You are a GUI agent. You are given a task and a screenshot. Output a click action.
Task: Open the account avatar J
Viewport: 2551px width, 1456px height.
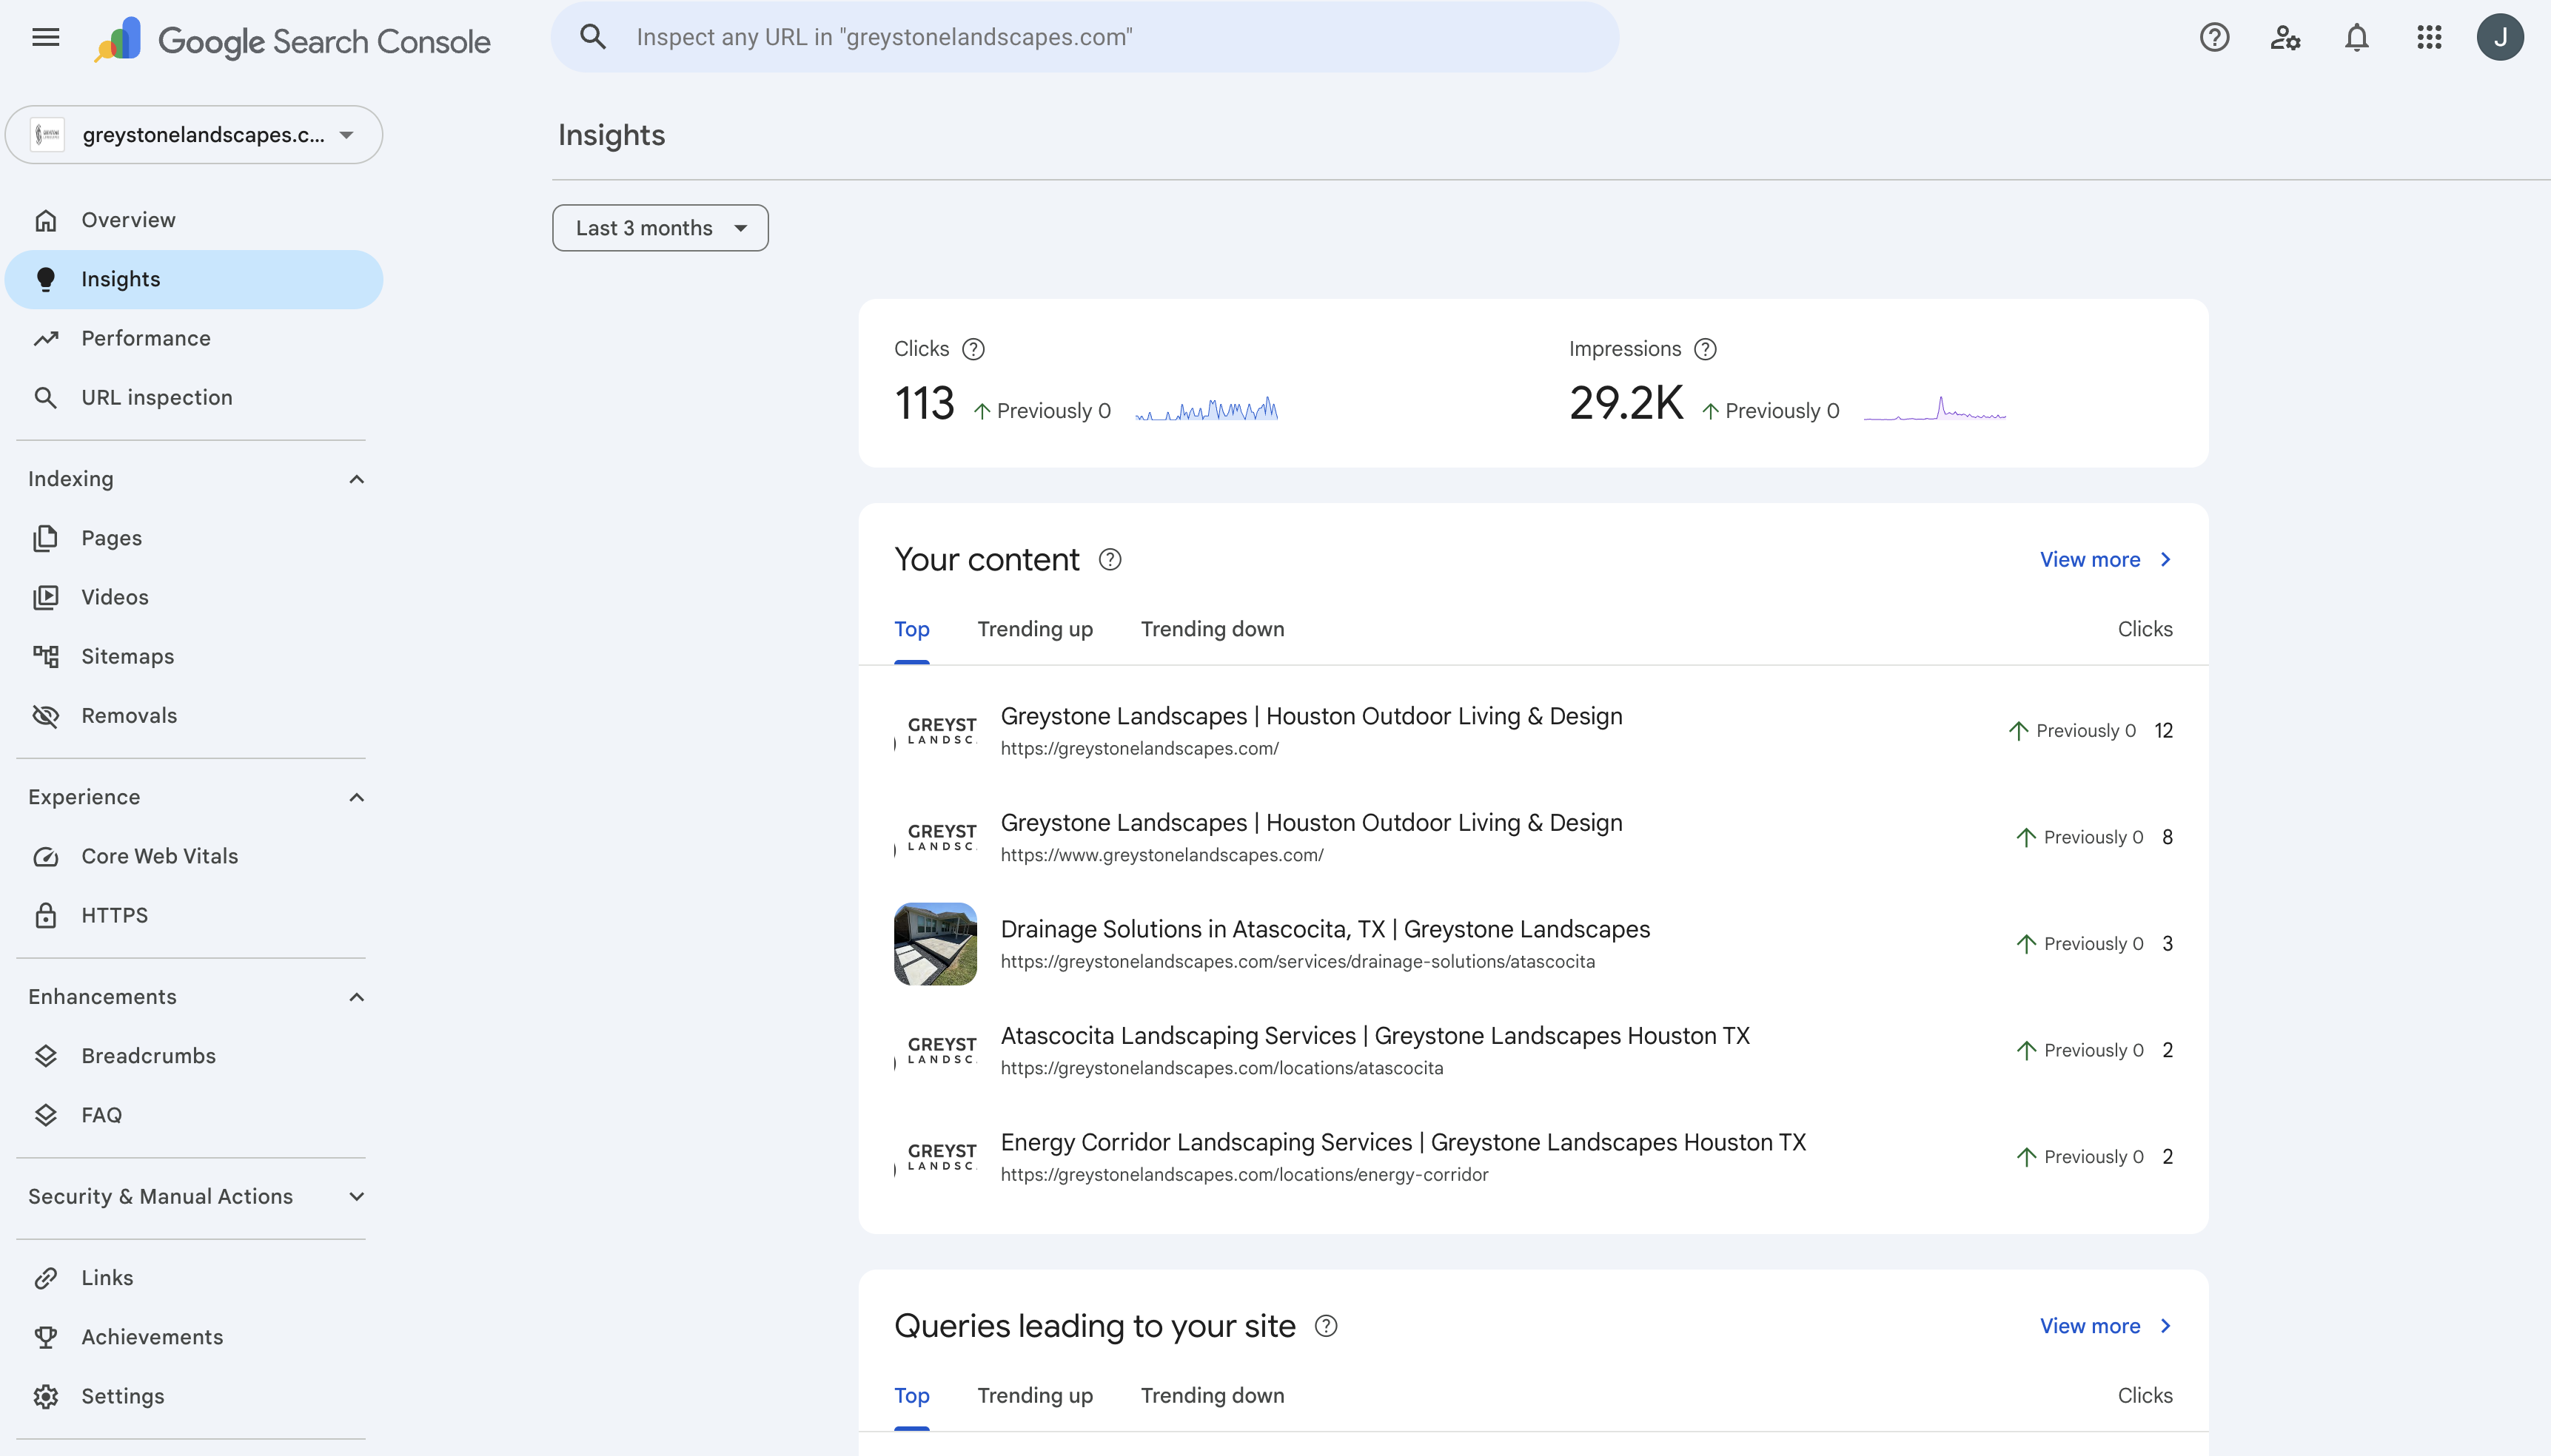(2500, 38)
